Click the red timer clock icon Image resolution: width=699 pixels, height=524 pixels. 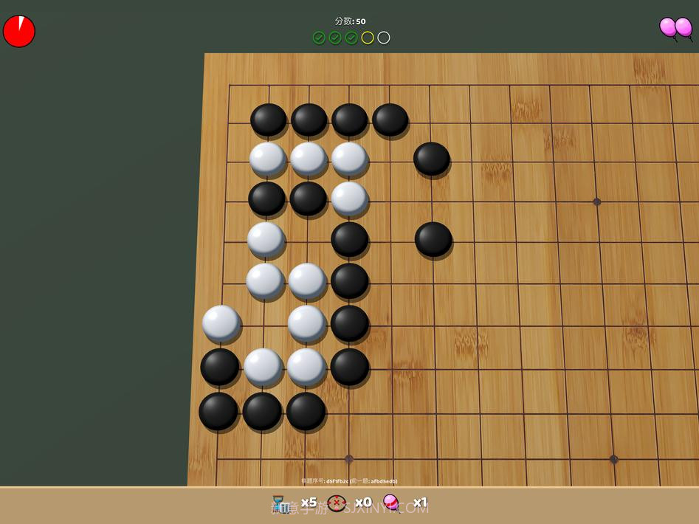[x=19, y=30]
